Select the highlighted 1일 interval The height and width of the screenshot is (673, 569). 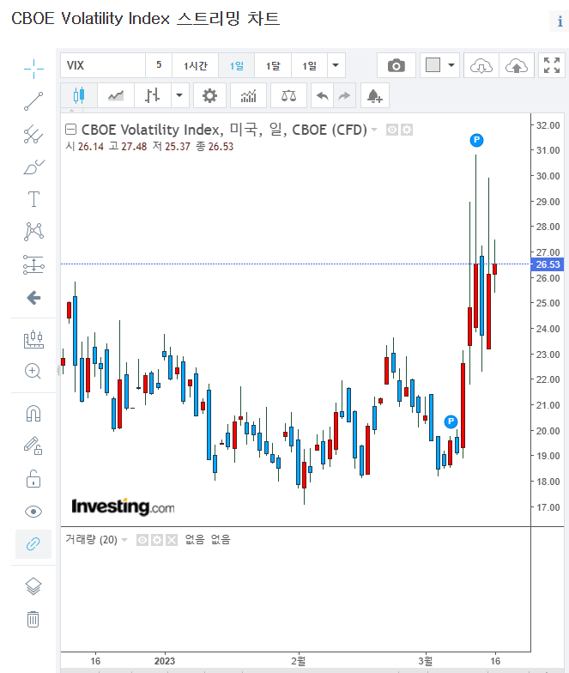click(x=237, y=65)
